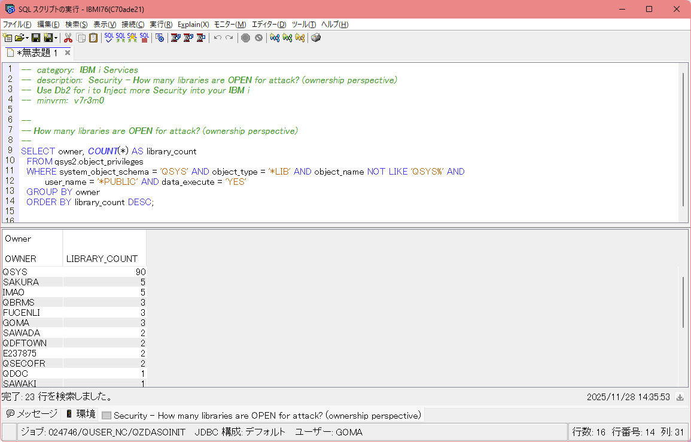Click the grey octagon Stop icon

[x=246, y=38]
